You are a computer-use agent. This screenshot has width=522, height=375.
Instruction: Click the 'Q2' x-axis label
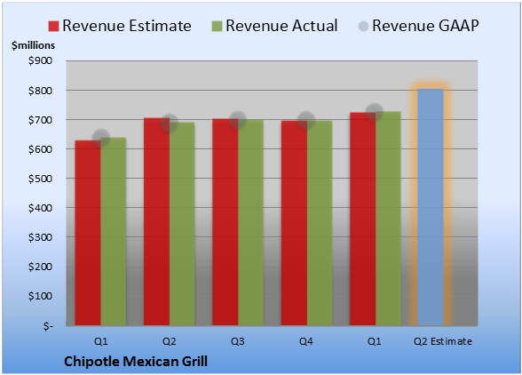(170, 341)
